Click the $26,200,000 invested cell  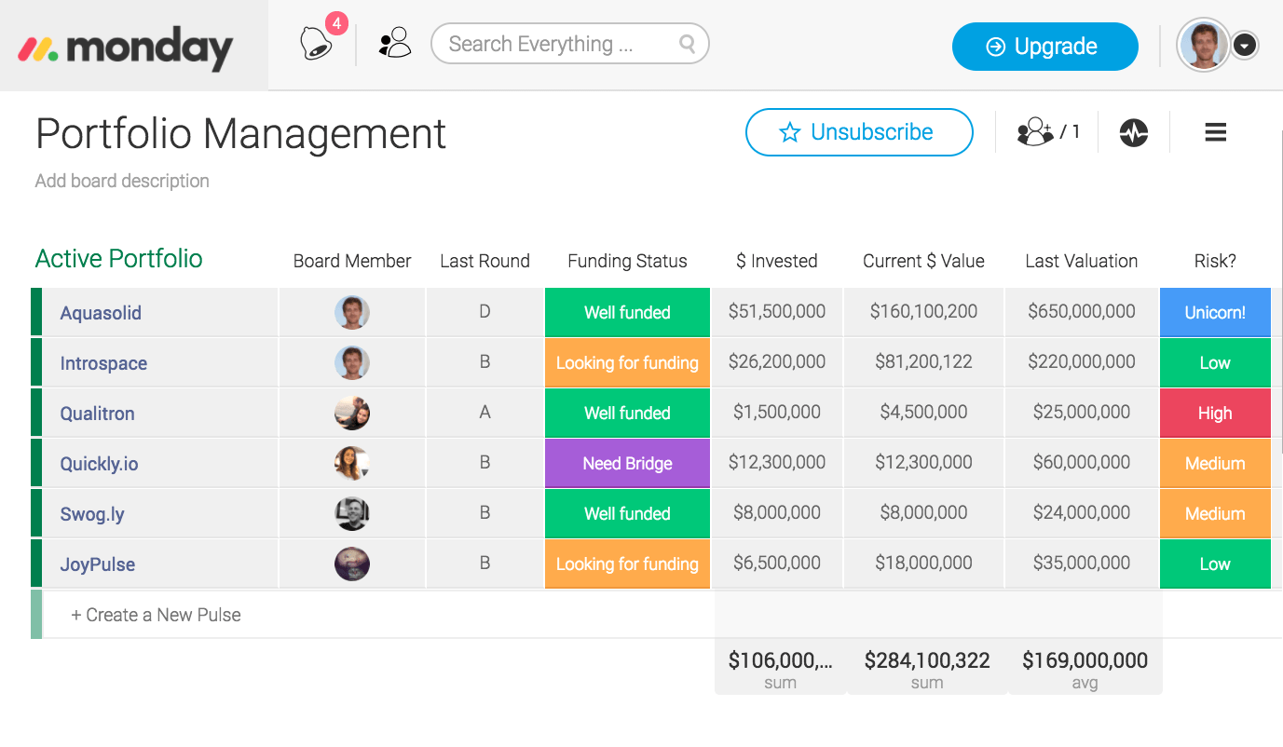pos(777,362)
